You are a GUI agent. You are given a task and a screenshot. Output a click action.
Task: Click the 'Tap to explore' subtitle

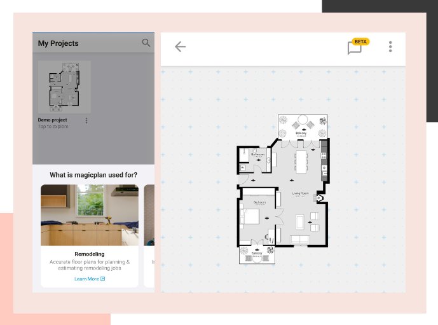click(53, 127)
